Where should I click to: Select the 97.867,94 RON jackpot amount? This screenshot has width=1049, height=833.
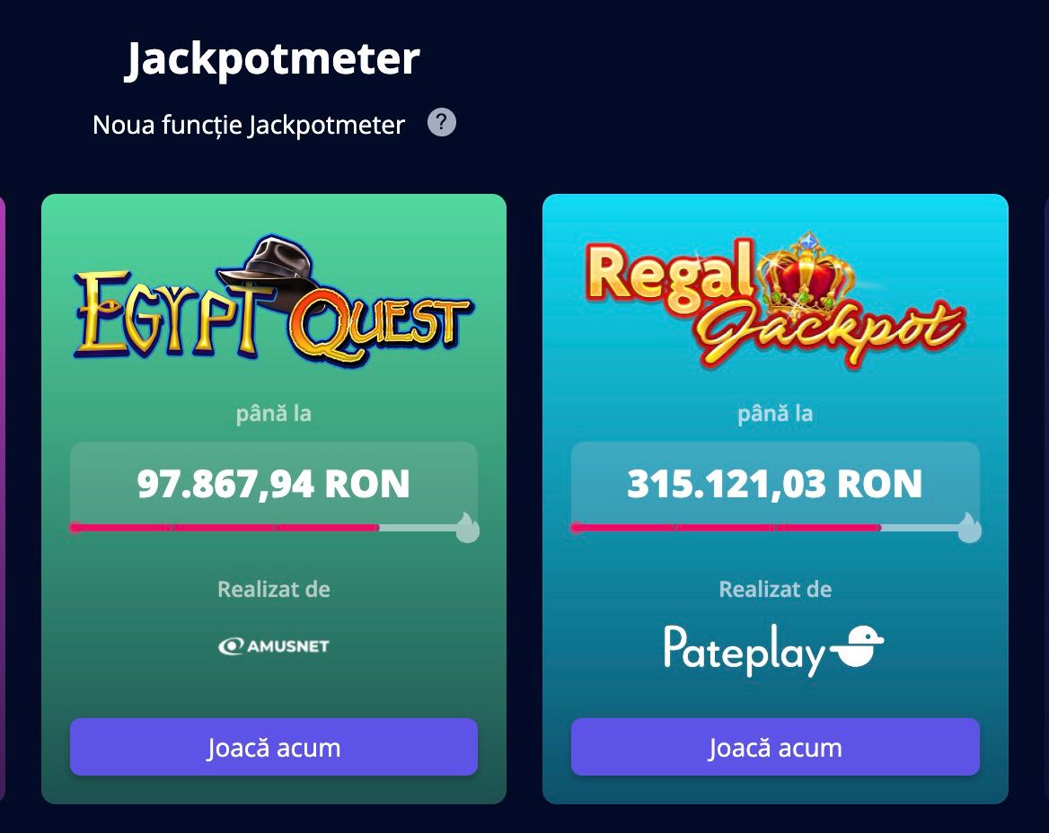pyautogui.click(x=273, y=484)
